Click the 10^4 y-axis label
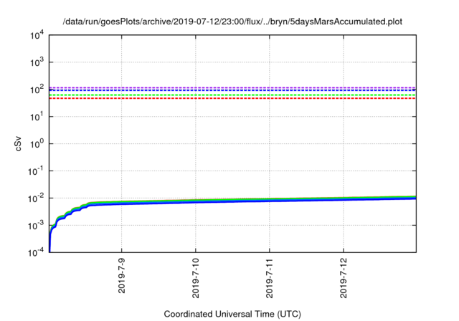Screen dimensions: 459x321 tap(37, 35)
